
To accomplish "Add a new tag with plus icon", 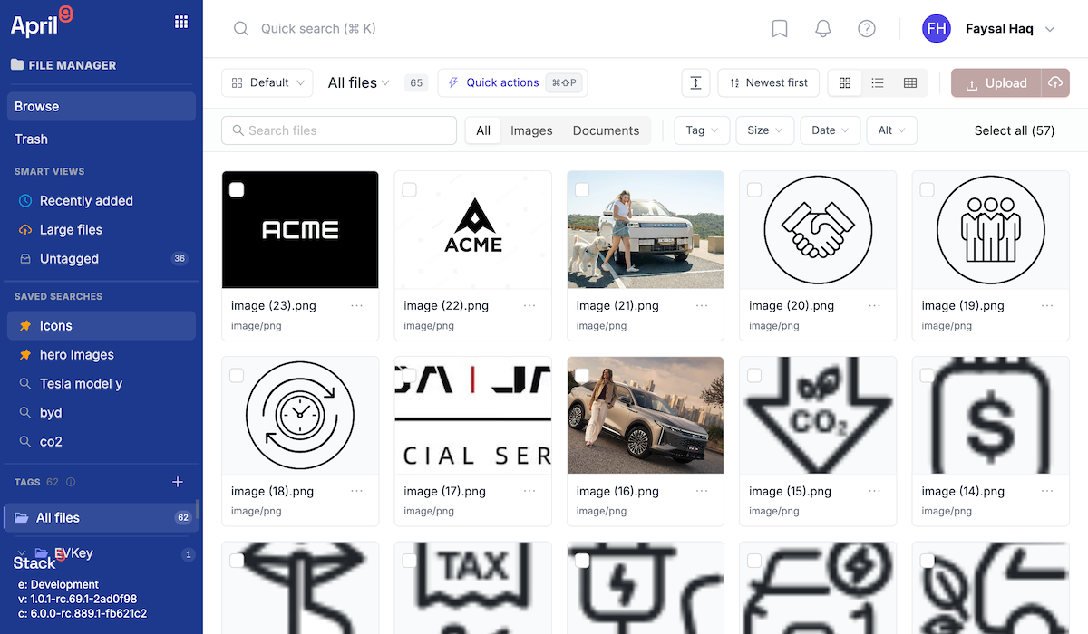I will 178,482.
